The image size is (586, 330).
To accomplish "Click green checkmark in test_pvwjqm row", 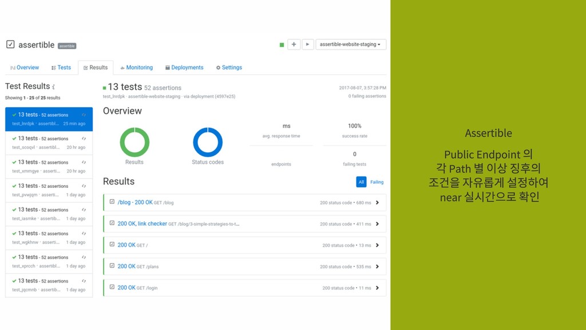I will [x=14, y=186].
